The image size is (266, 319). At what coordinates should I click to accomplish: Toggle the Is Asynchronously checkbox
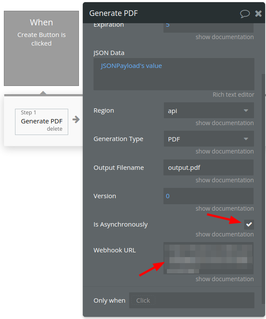(249, 224)
